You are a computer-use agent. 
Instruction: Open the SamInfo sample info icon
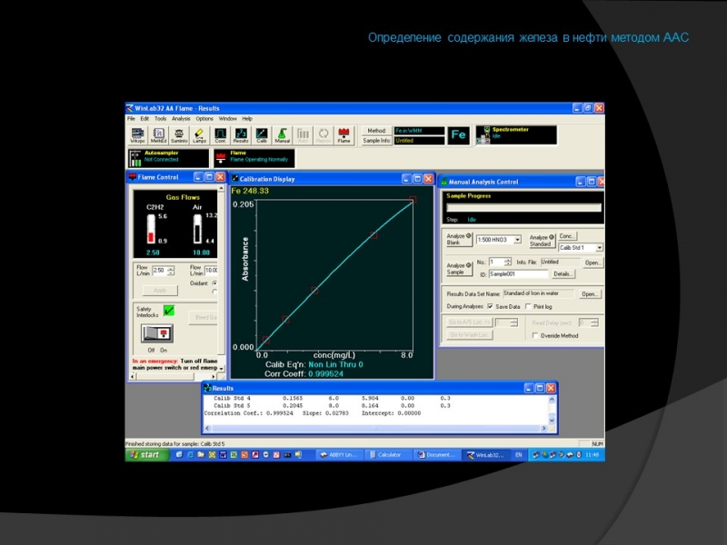179,135
